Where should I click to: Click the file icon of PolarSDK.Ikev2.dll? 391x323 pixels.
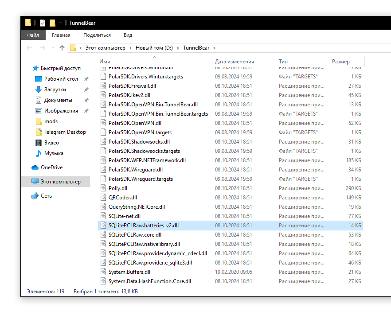tap(103, 95)
